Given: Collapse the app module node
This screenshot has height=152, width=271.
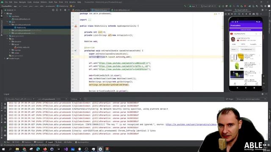Looking at the screenshot, I should coord(5,14).
